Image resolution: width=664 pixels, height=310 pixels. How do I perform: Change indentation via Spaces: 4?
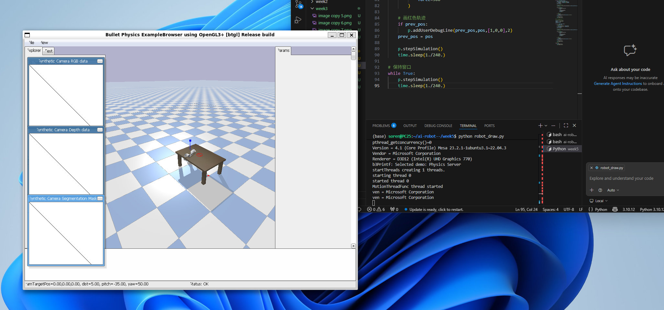coord(550,210)
